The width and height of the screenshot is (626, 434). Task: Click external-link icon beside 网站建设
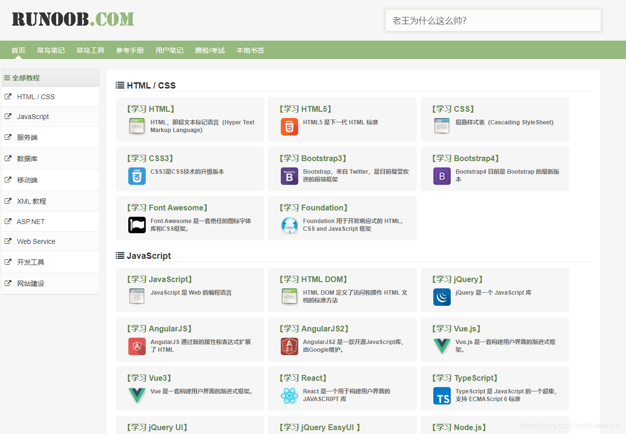8,283
